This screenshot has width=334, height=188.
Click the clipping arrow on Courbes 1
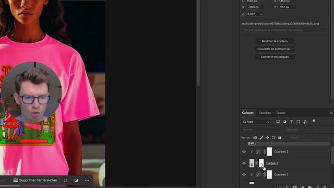tap(252, 174)
